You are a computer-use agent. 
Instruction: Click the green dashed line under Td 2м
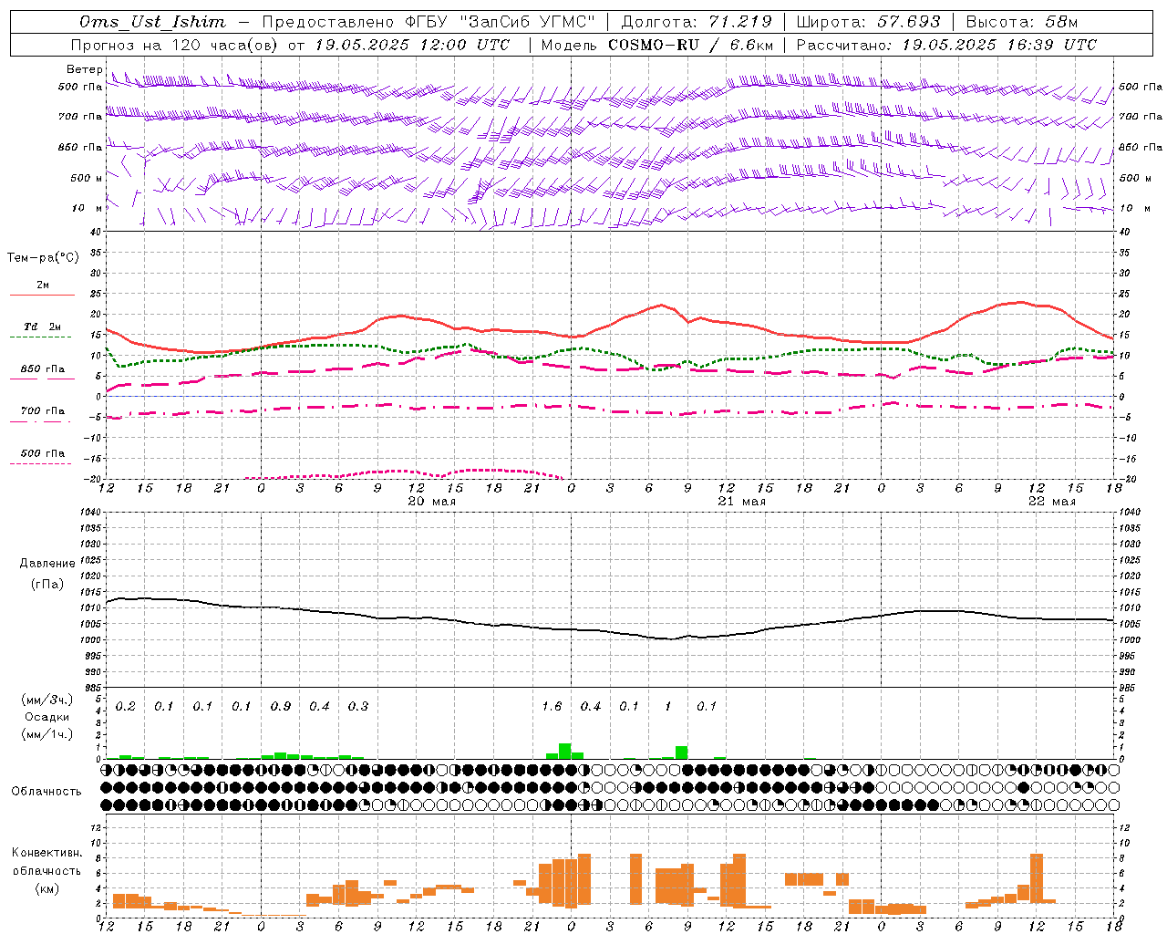point(40,337)
